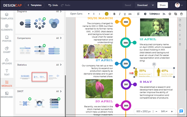Open the 84% zoom level dropdown
Image resolution: width=187 pixels, height=117 pixels.
pyautogui.click(x=164, y=111)
